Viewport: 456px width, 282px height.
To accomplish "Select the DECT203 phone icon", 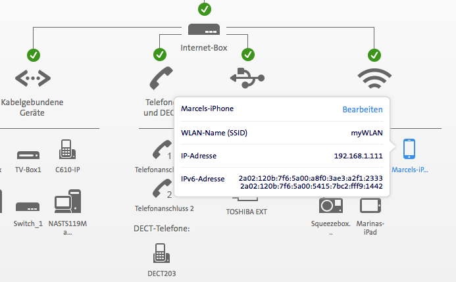I will click(x=161, y=253).
